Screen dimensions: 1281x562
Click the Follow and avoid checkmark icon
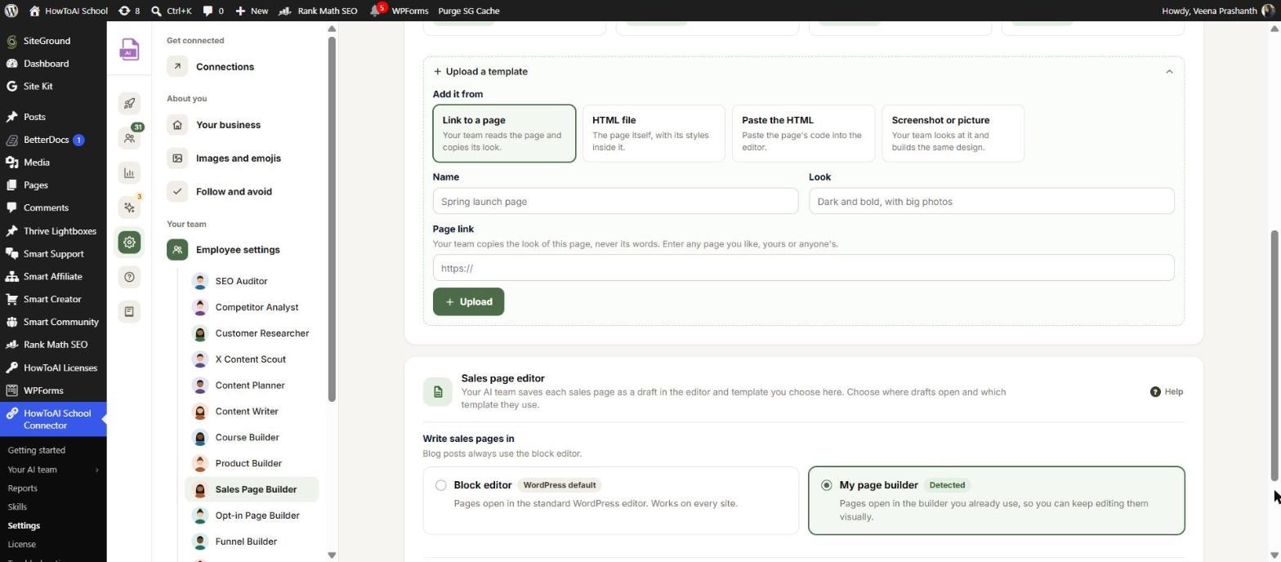click(x=177, y=192)
